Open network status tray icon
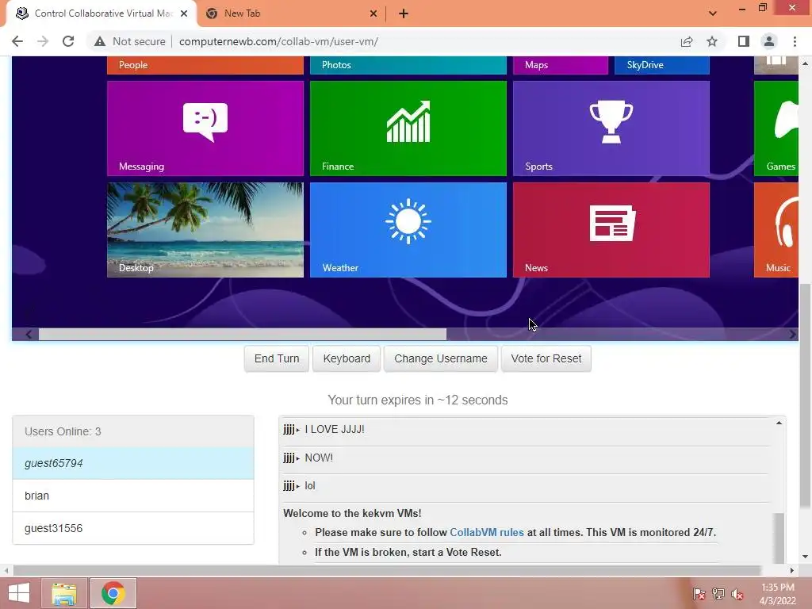The height and width of the screenshot is (609, 812). pyautogui.click(x=718, y=594)
